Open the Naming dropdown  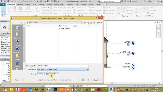[x=48, y=74]
